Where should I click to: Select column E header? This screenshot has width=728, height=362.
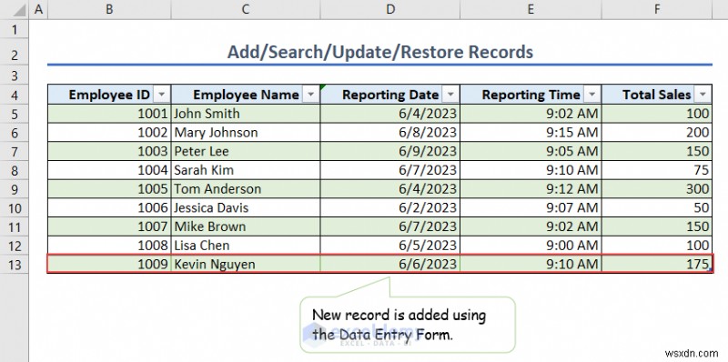pos(531,9)
